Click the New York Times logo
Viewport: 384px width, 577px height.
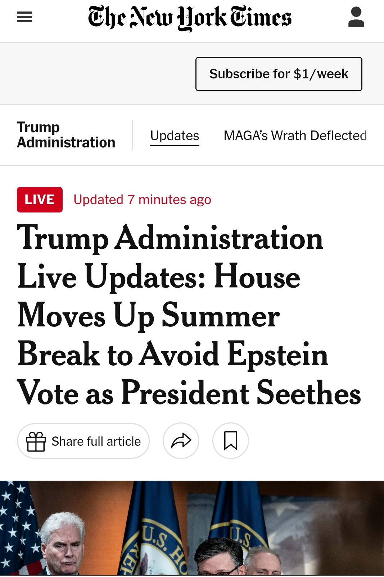click(x=190, y=17)
